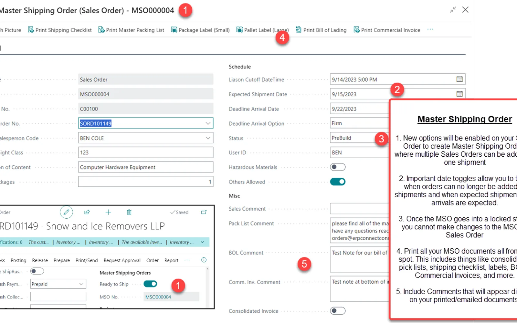The width and height of the screenshot is (517, 323).
Task: Open calendar for Liason Cutoff DateTime
Action: pyautogui.click(x=459, y=79)
